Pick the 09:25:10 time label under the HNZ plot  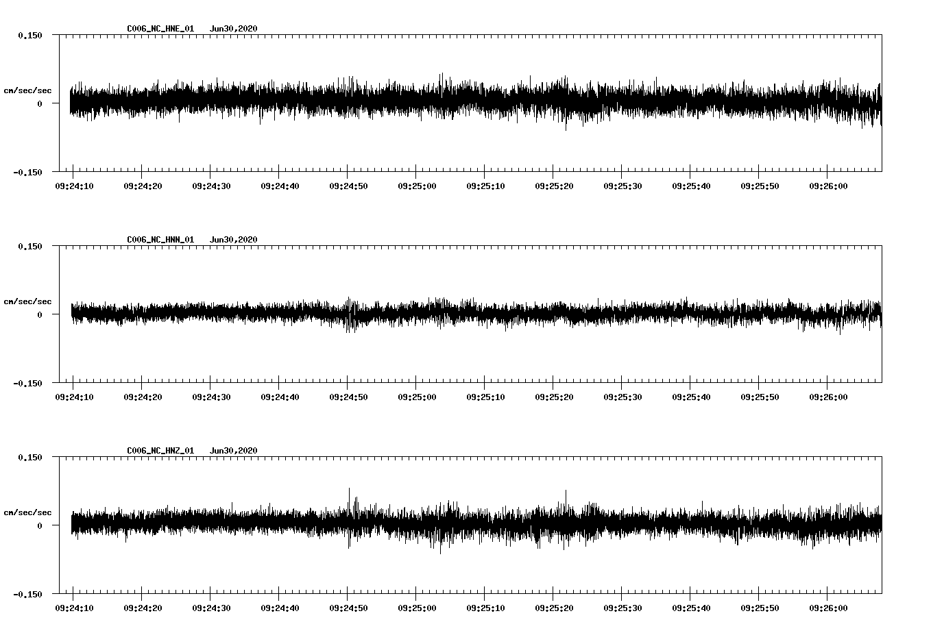point(485,608)
